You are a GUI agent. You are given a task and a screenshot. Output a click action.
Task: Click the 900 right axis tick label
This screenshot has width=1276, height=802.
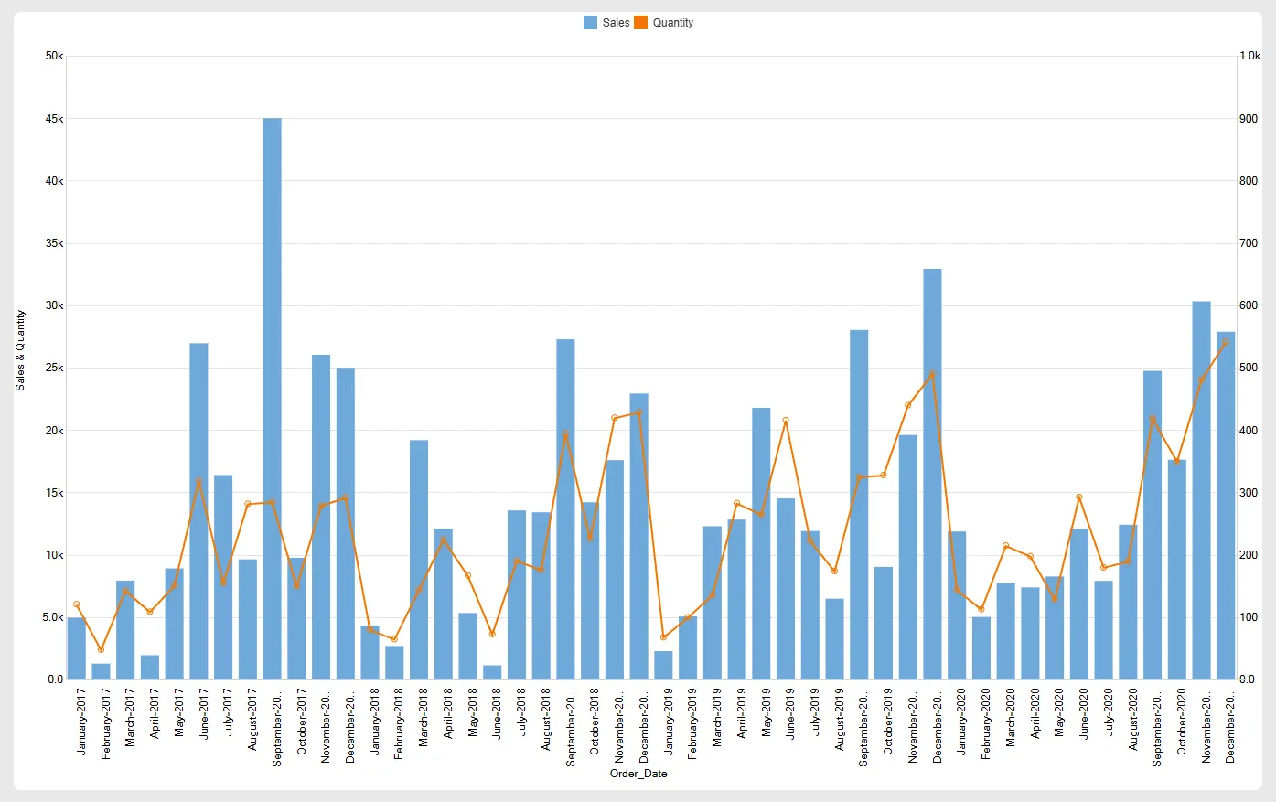(1248, 119)
